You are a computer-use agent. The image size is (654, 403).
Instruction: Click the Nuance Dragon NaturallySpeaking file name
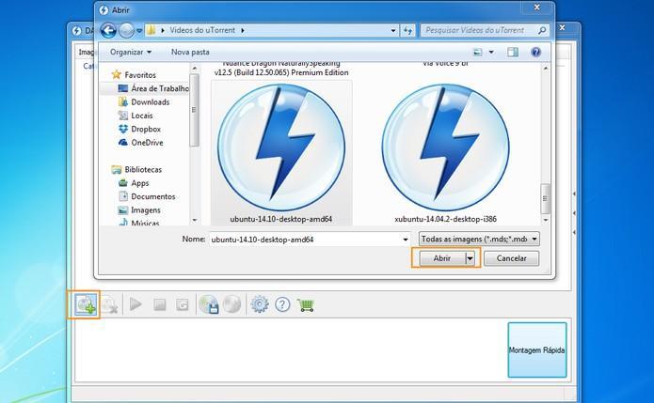(281, 68)
